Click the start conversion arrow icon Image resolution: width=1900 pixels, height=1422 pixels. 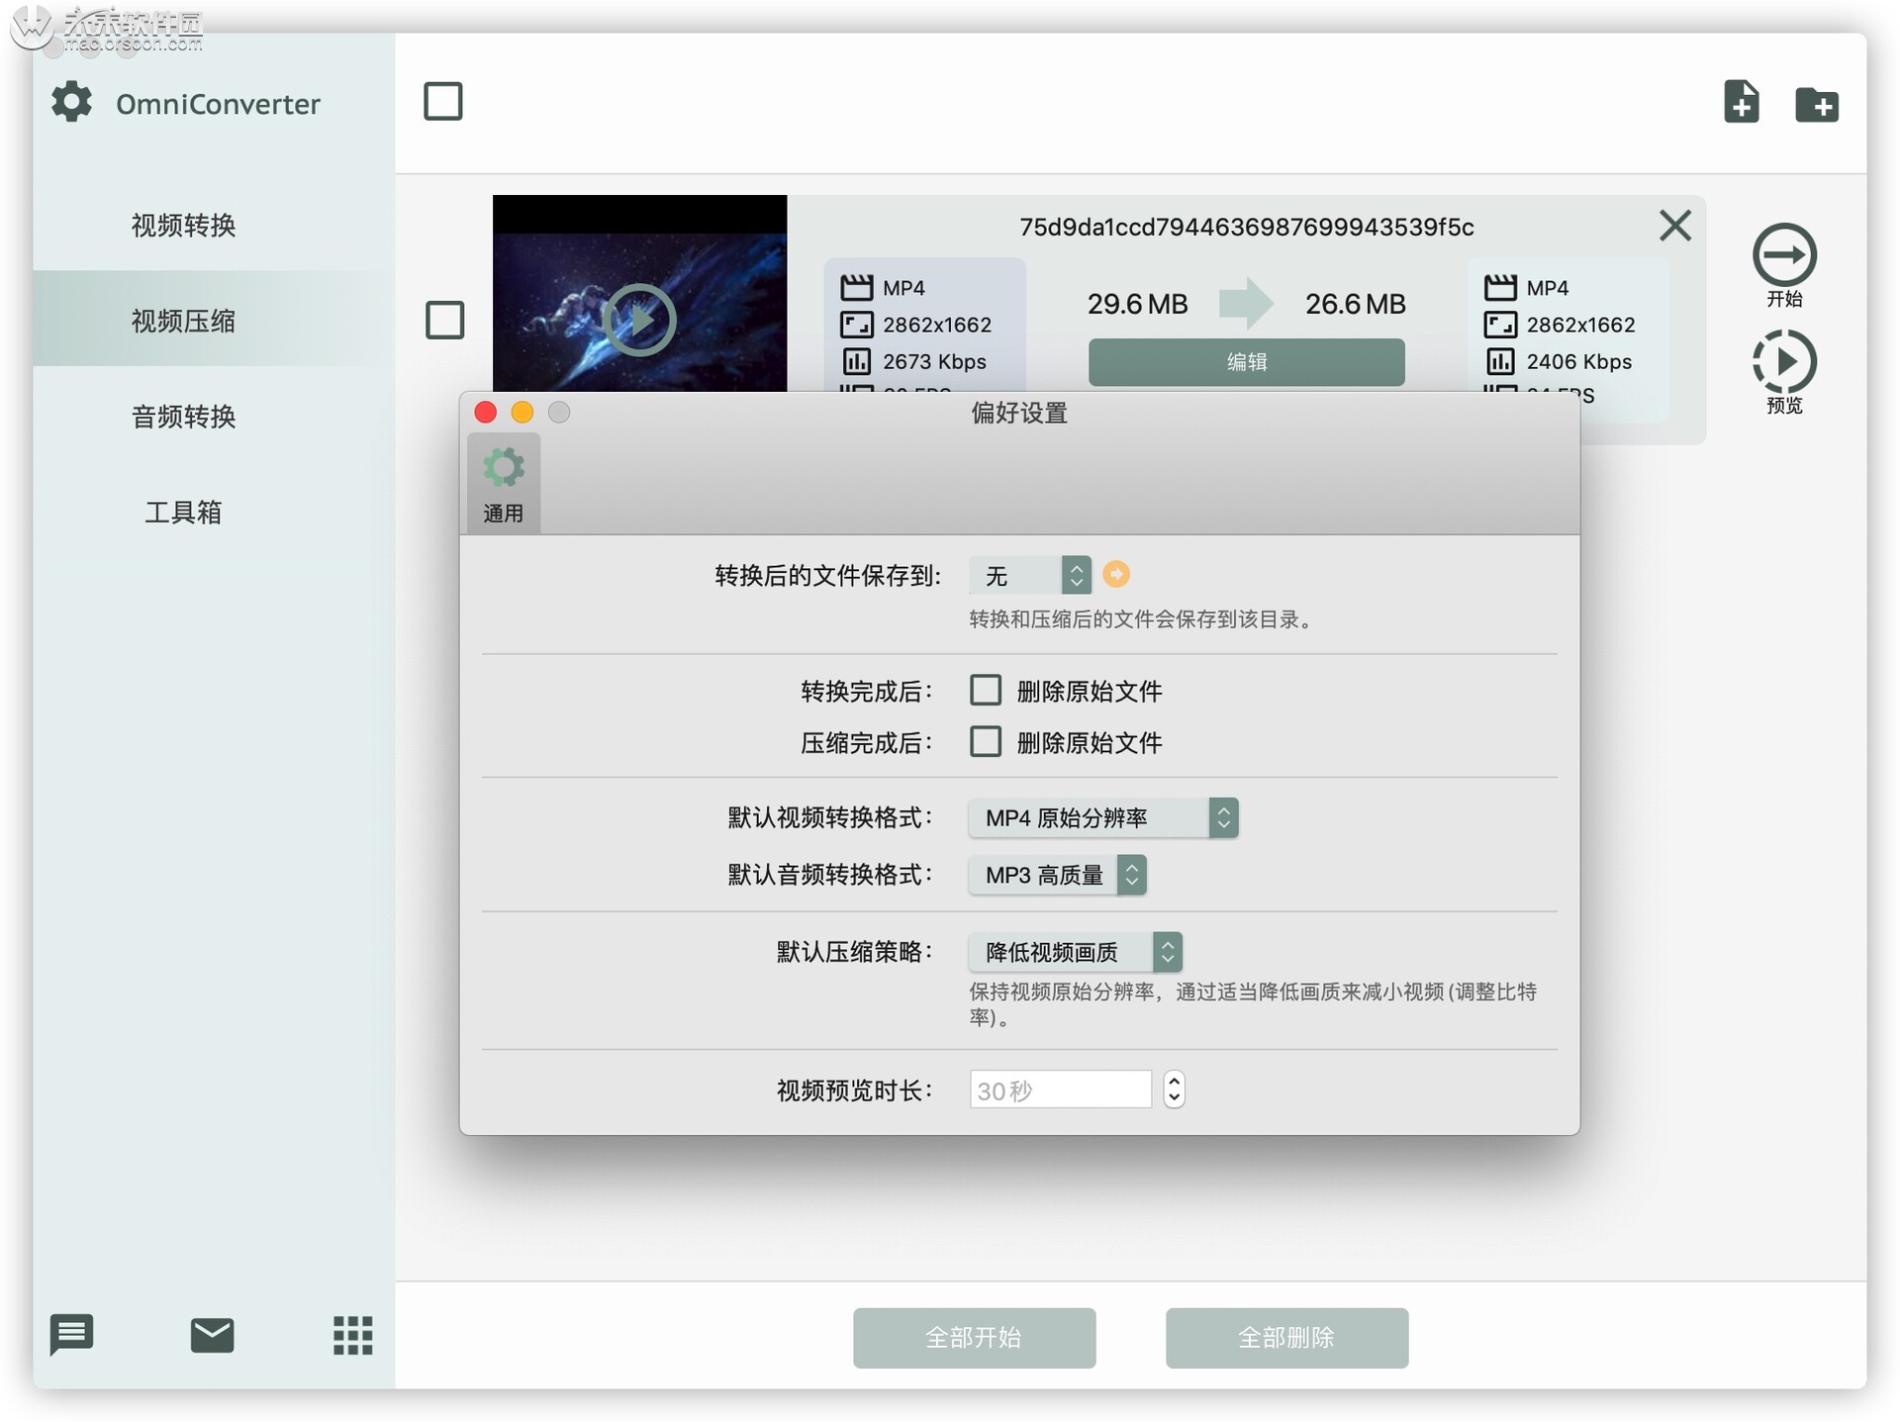(1783, 255)
